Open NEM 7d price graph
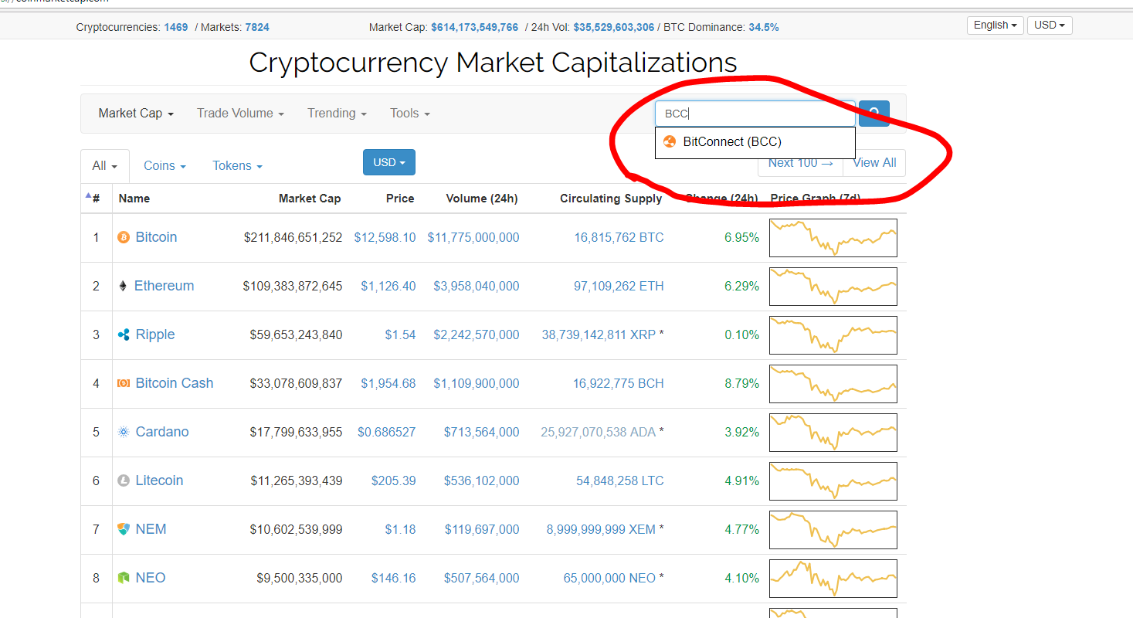Viewport: 1133px width, 618px height. click(833, 530)
